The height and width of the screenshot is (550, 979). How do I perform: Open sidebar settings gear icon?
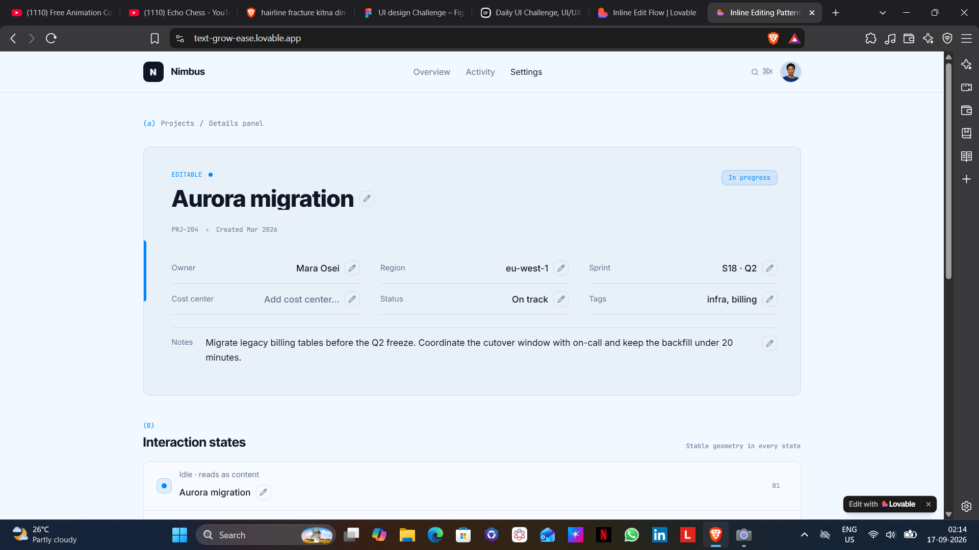(x=966, y=506)
